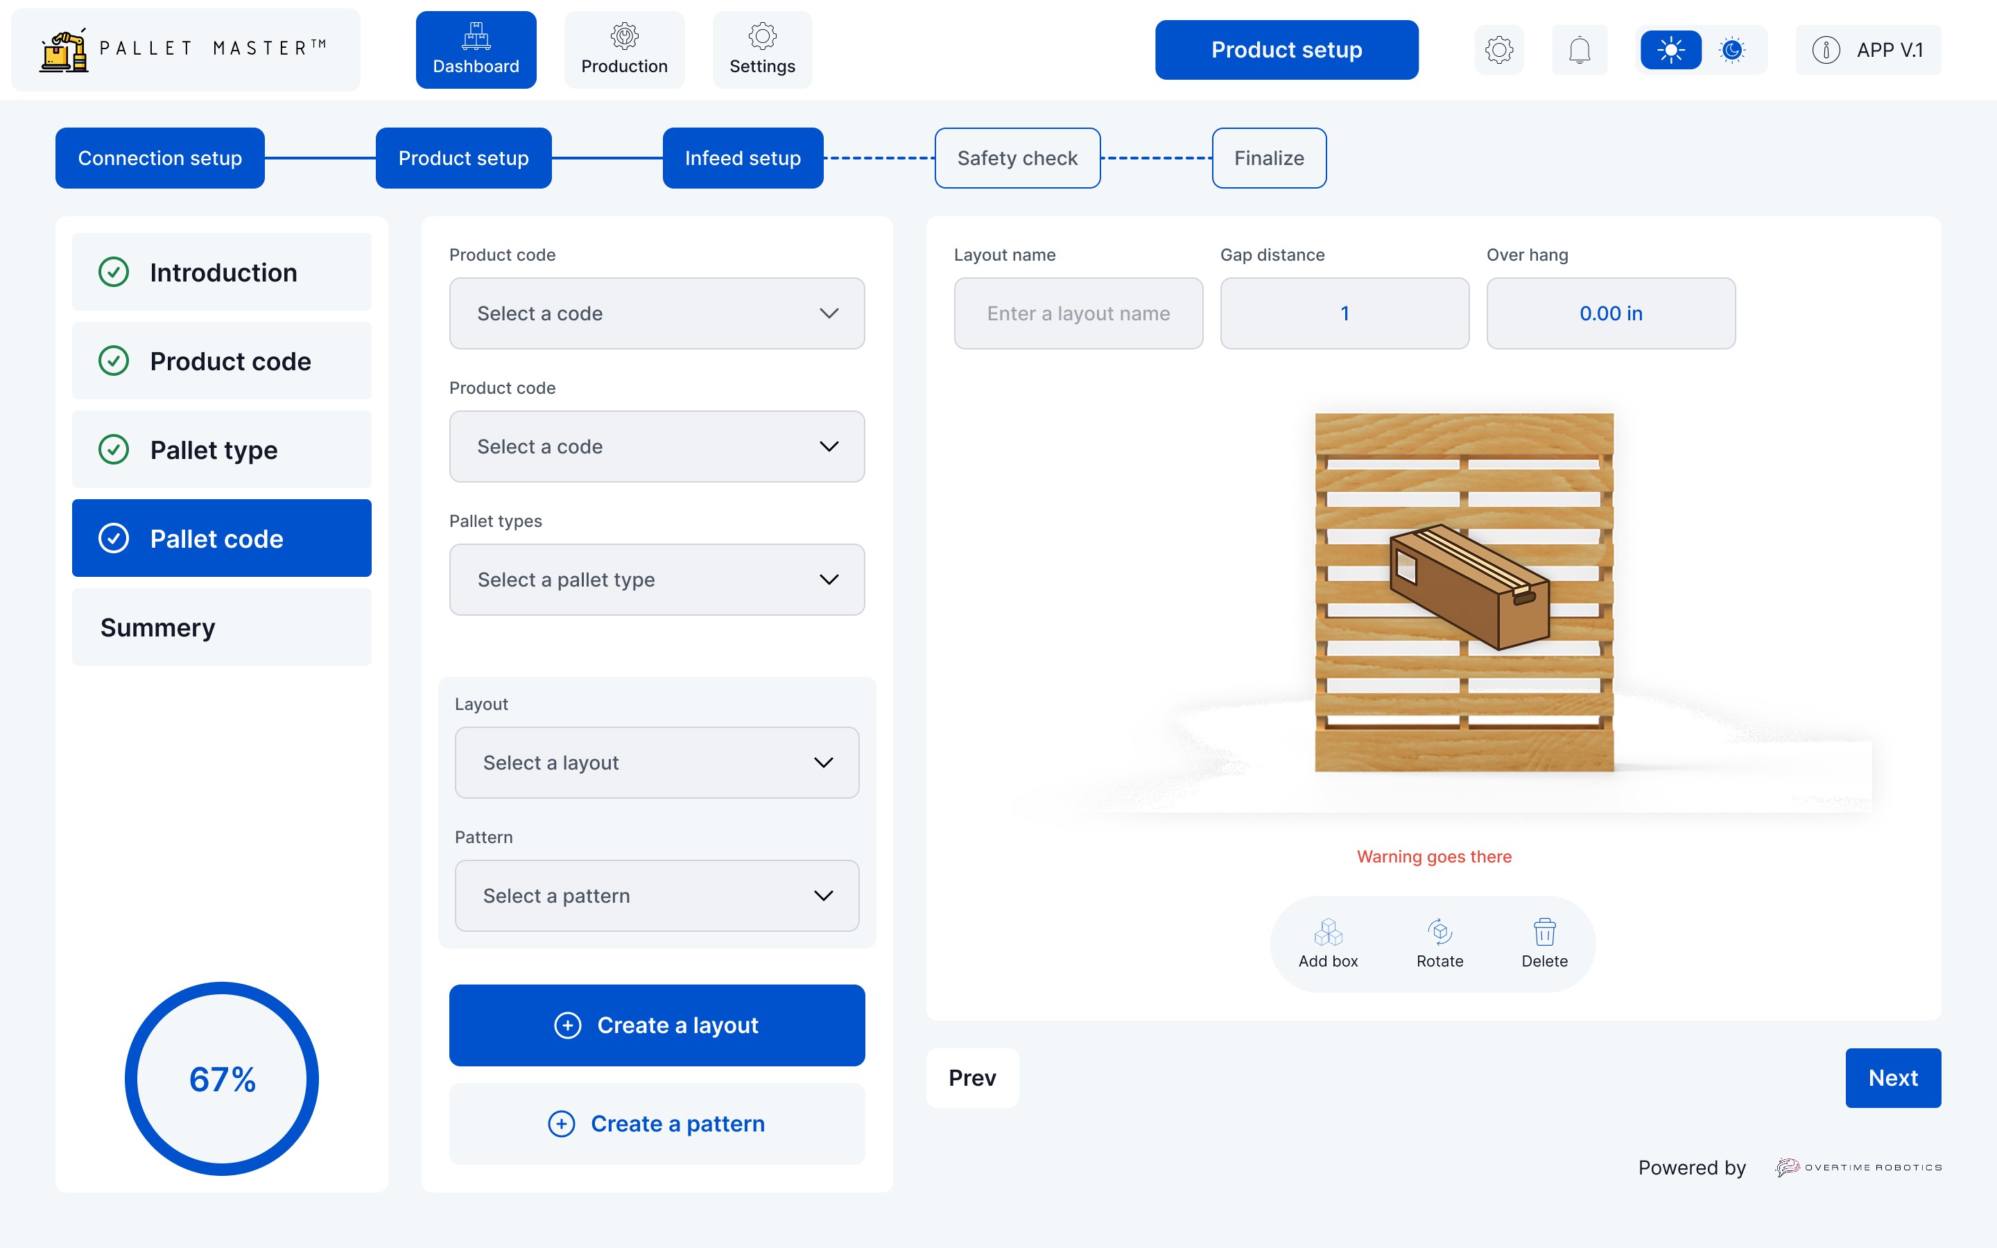The width and height of the screenshot is (1997, 1248).
Task: Click the 67% progress circle
Action: tap(222, 1079)
